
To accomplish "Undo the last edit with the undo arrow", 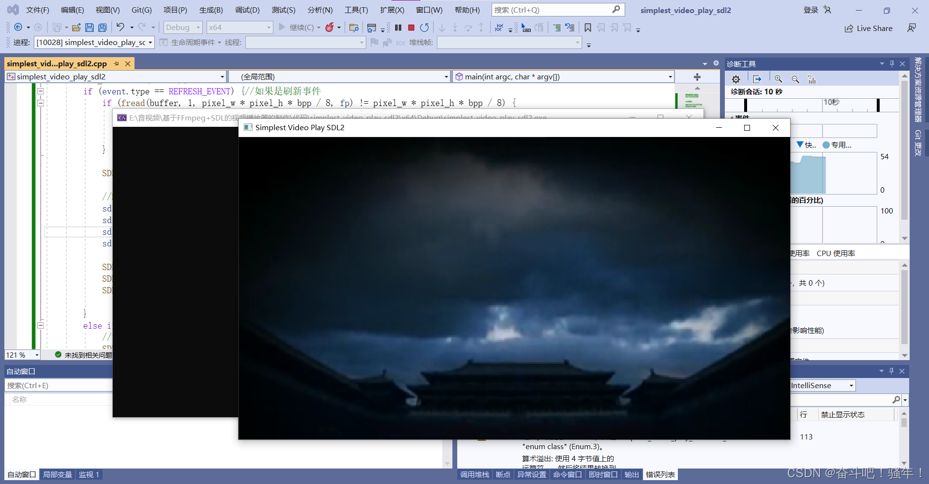I will pos(120,27).
